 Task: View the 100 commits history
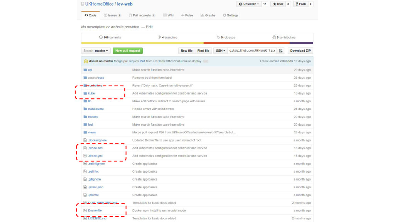(110, 37)
